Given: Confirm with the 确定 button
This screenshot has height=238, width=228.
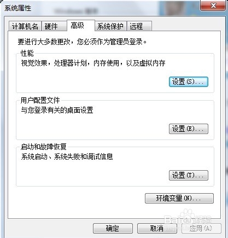Looking at the screenshot, I should (113, 228).
